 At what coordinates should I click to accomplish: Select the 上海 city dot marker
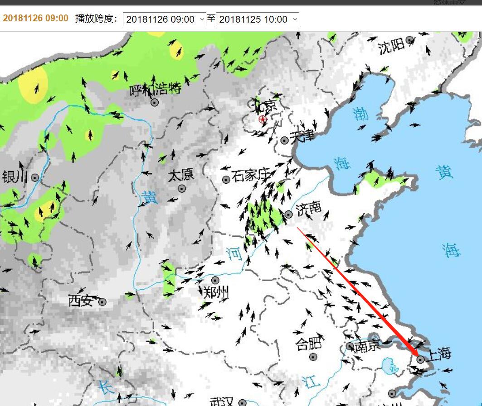(x=421, y=359)
